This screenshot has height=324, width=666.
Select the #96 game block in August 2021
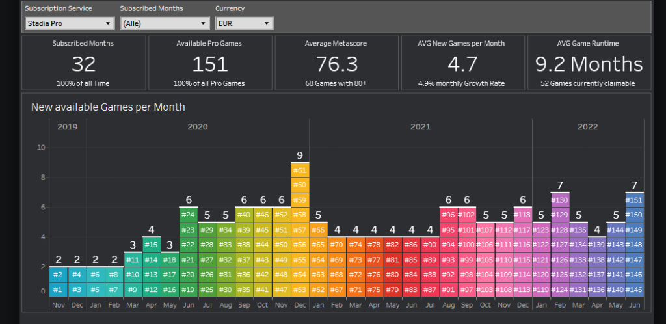pos(449,215)
